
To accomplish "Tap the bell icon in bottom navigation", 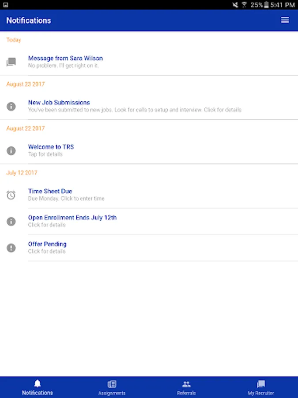I will pos(38,384).
